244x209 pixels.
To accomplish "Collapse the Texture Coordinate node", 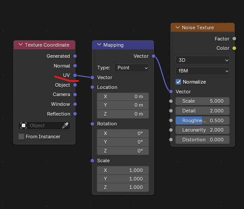I will tap(20, 45).
